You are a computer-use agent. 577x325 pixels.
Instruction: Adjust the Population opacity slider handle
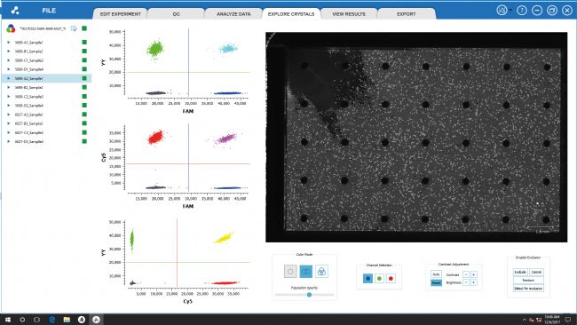tap(309, 295)
